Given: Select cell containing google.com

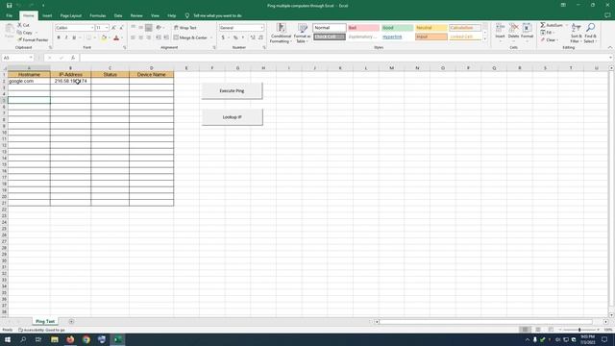Looking at the screenshot, I should 29,81.
